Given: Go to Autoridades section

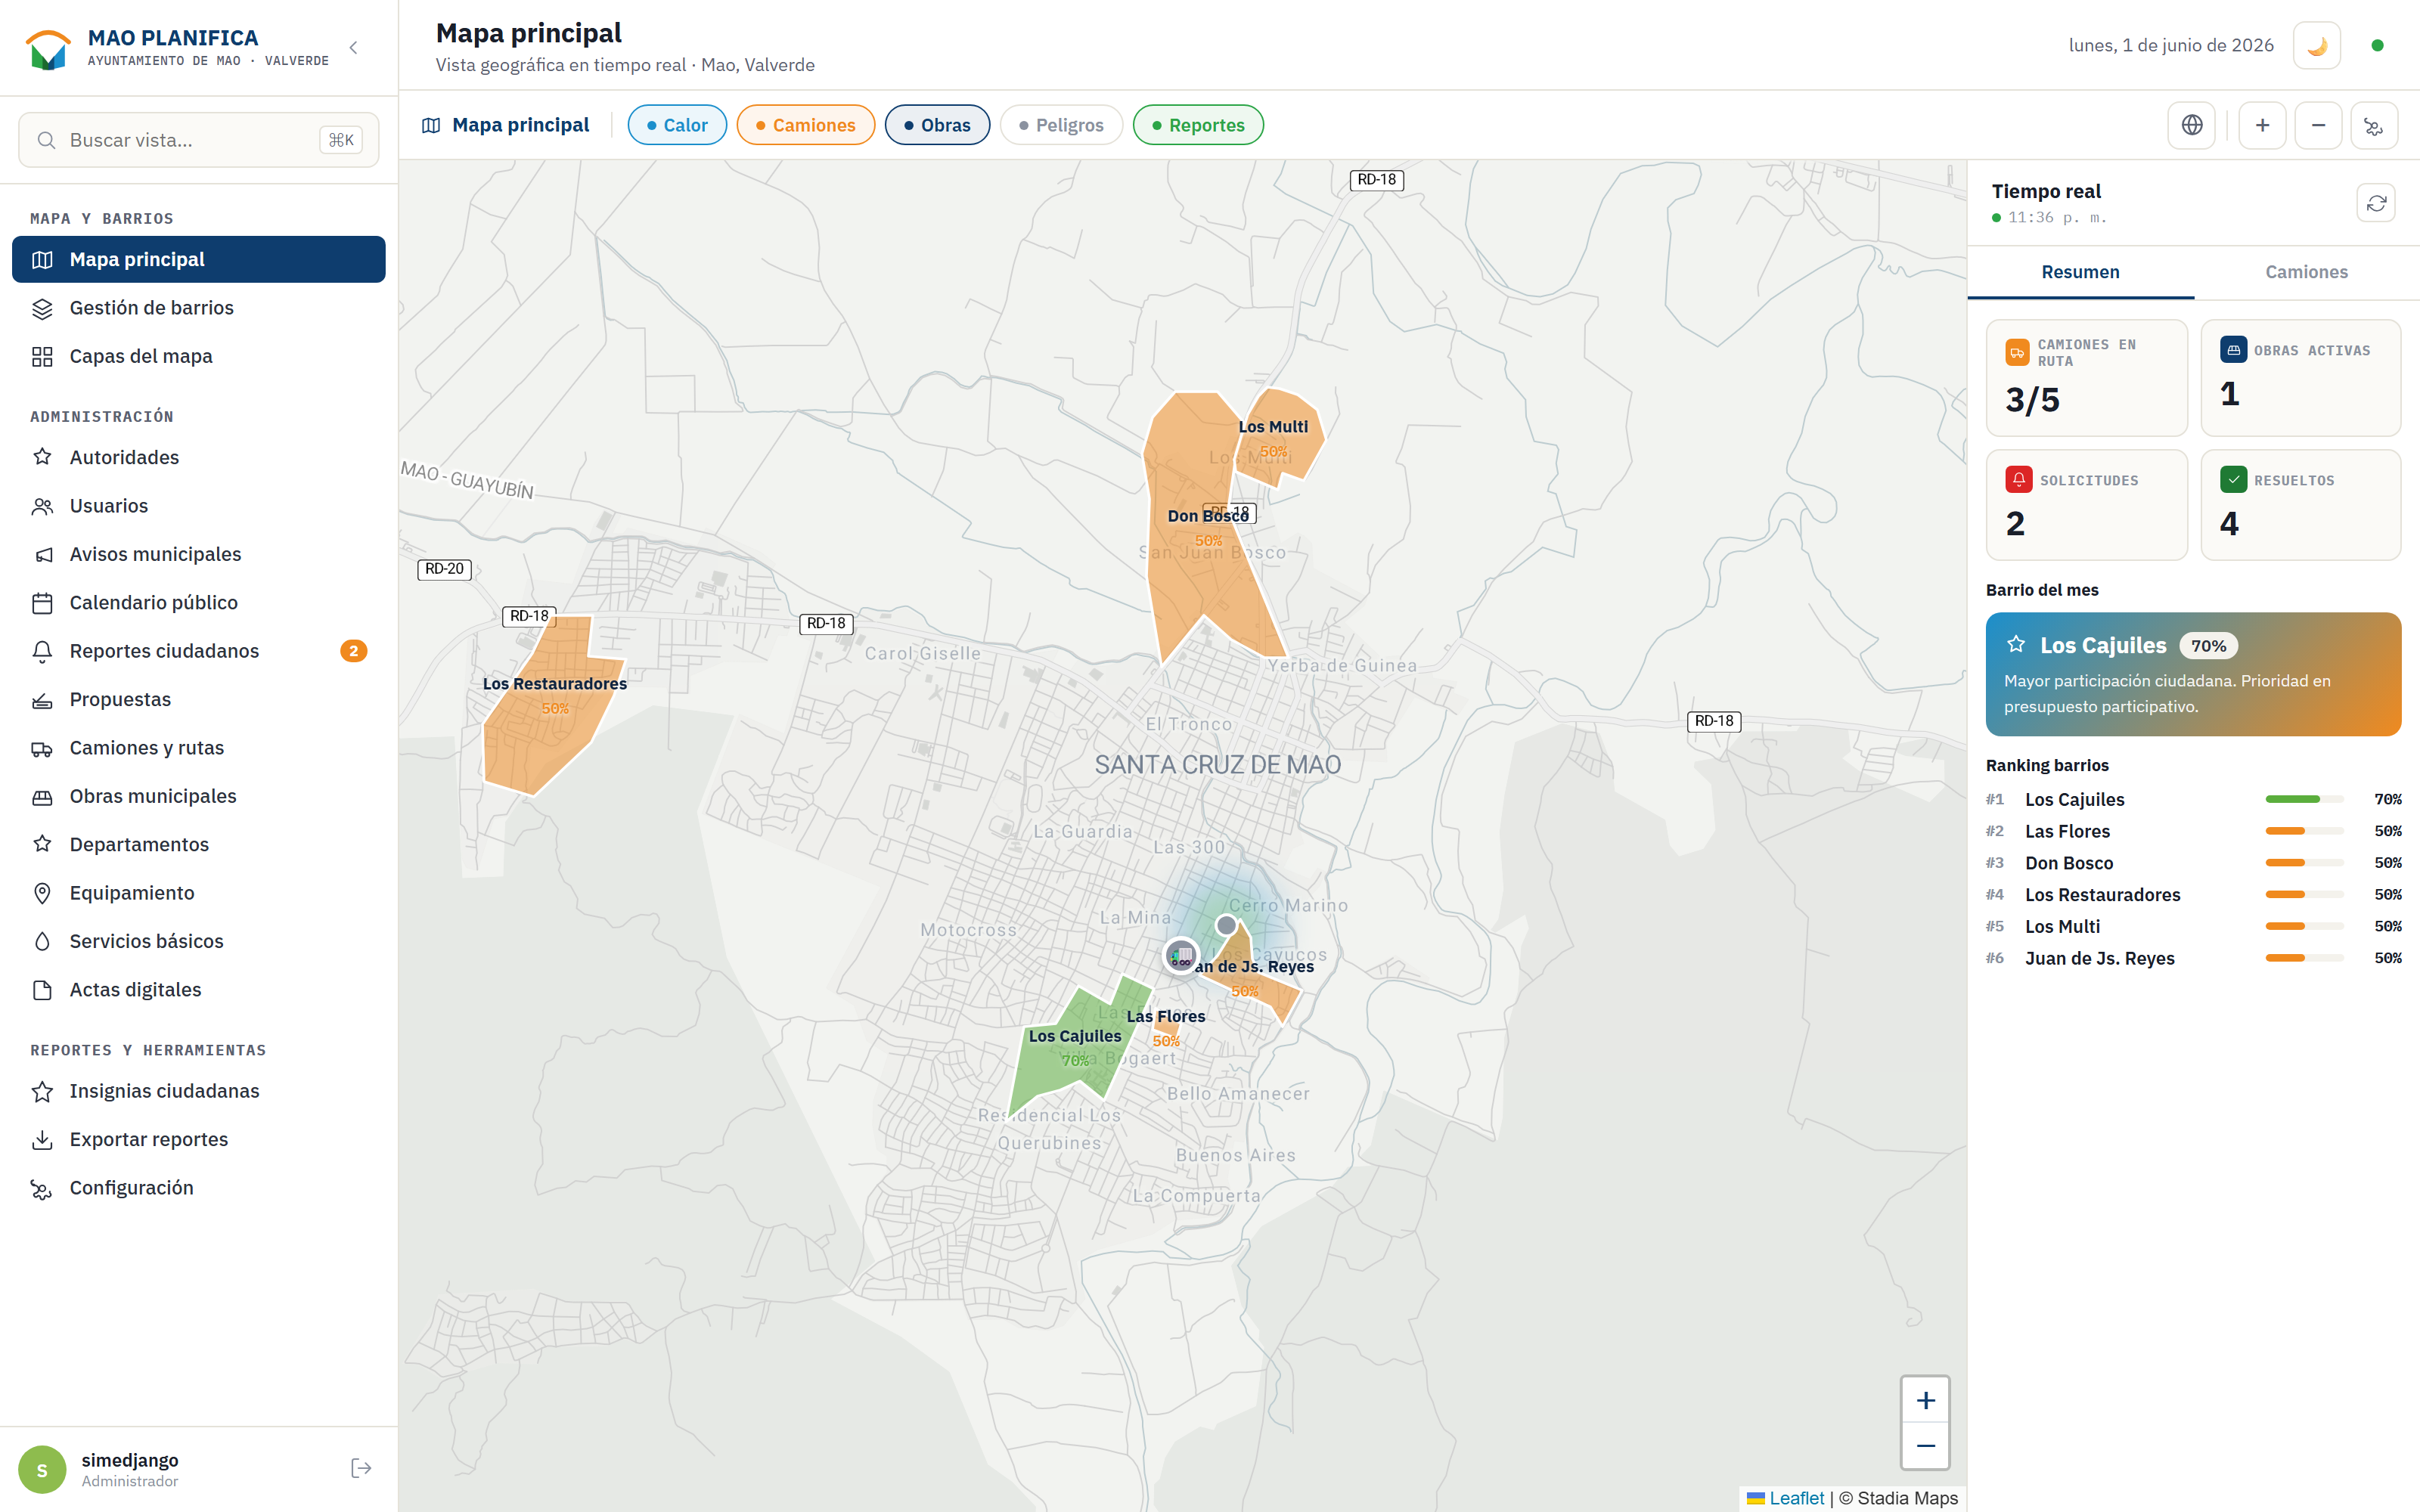Looking at the screenshot, I should [x=198, y=457].
